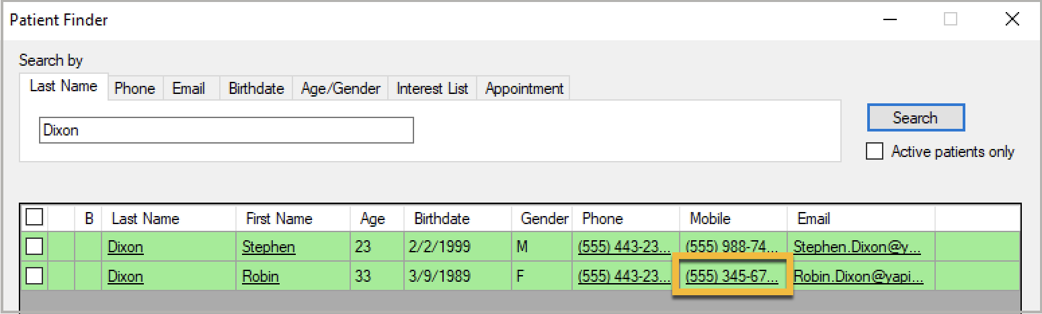The height and width of the screenshot is (314, 1042).
Task: Open the Appointment search tab
Action: [524, 89]
